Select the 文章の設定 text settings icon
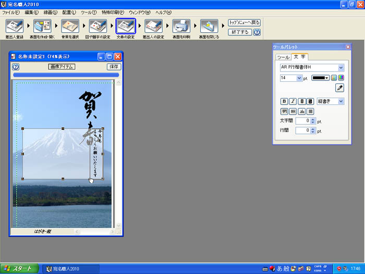Image resolution: width=365 pixels, height=274 pixels. (x=126, y=26)
